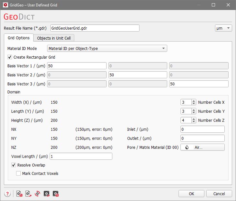The height and width of the screenshot is (201, 236).
Task: Click the NY error text (150µm, error: 0µm)
Action: point(94,139)
